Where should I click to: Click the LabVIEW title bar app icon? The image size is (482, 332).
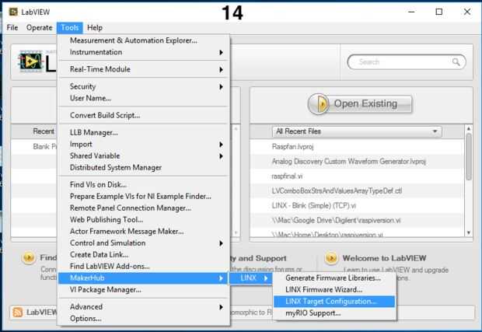tap(13, 12)
